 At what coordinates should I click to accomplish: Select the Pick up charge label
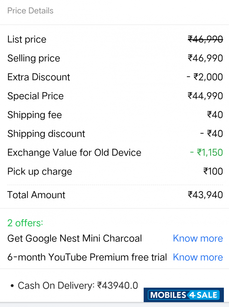pos(40,171)
